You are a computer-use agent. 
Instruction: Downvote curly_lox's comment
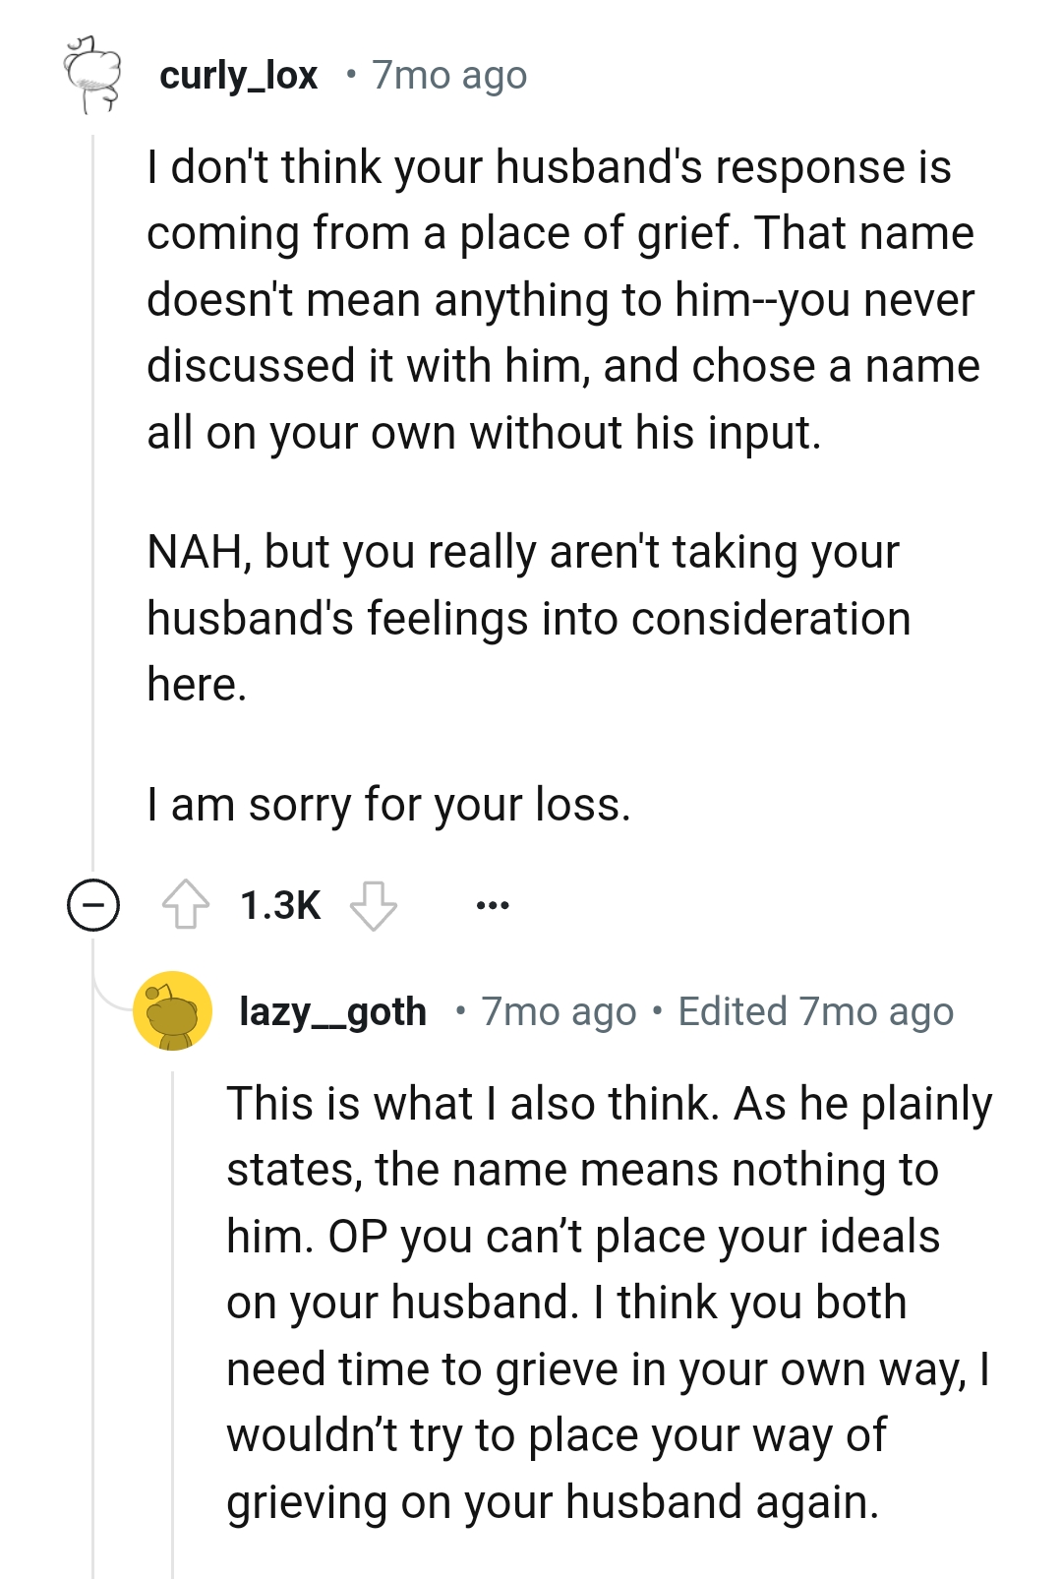(374, 904)
